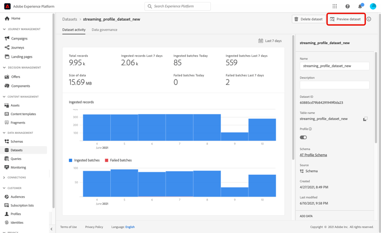Click the Search Experience Platform field

pyautogui.click(x=178, y=6)
